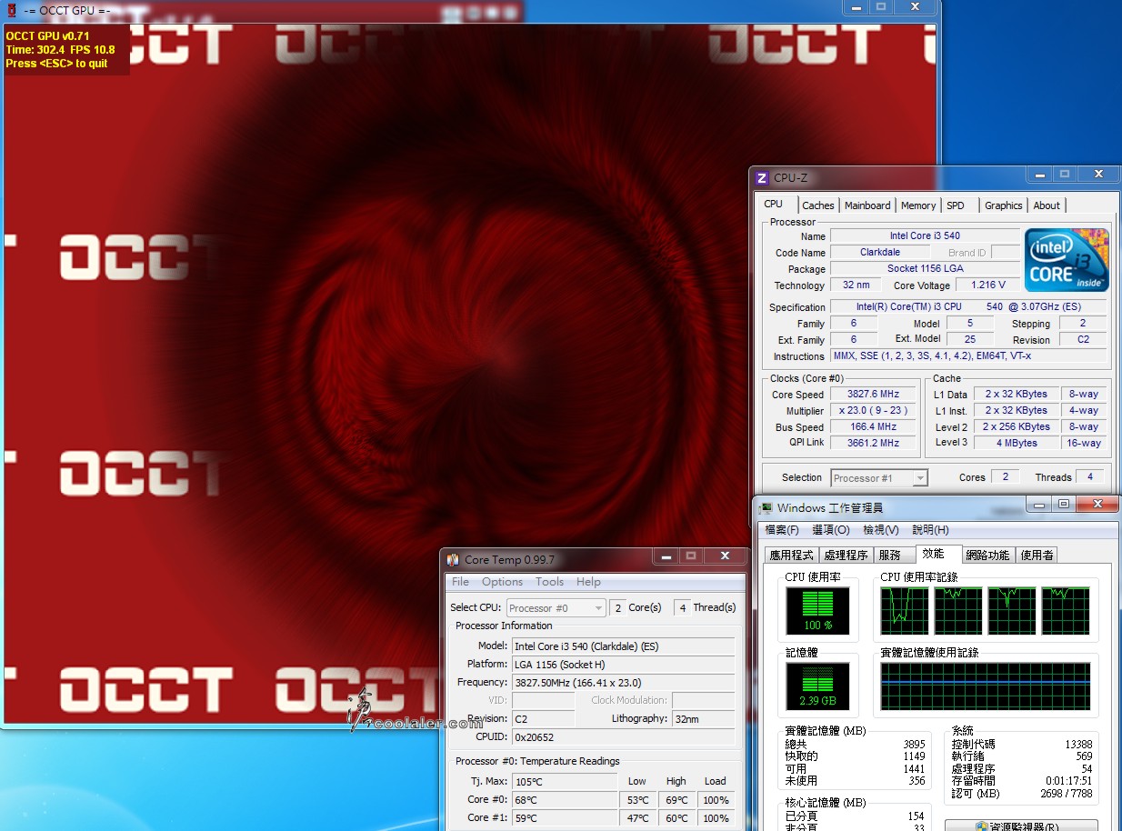
Task: Switch to the Caches tab in CPU-Z
Action: 818,205
